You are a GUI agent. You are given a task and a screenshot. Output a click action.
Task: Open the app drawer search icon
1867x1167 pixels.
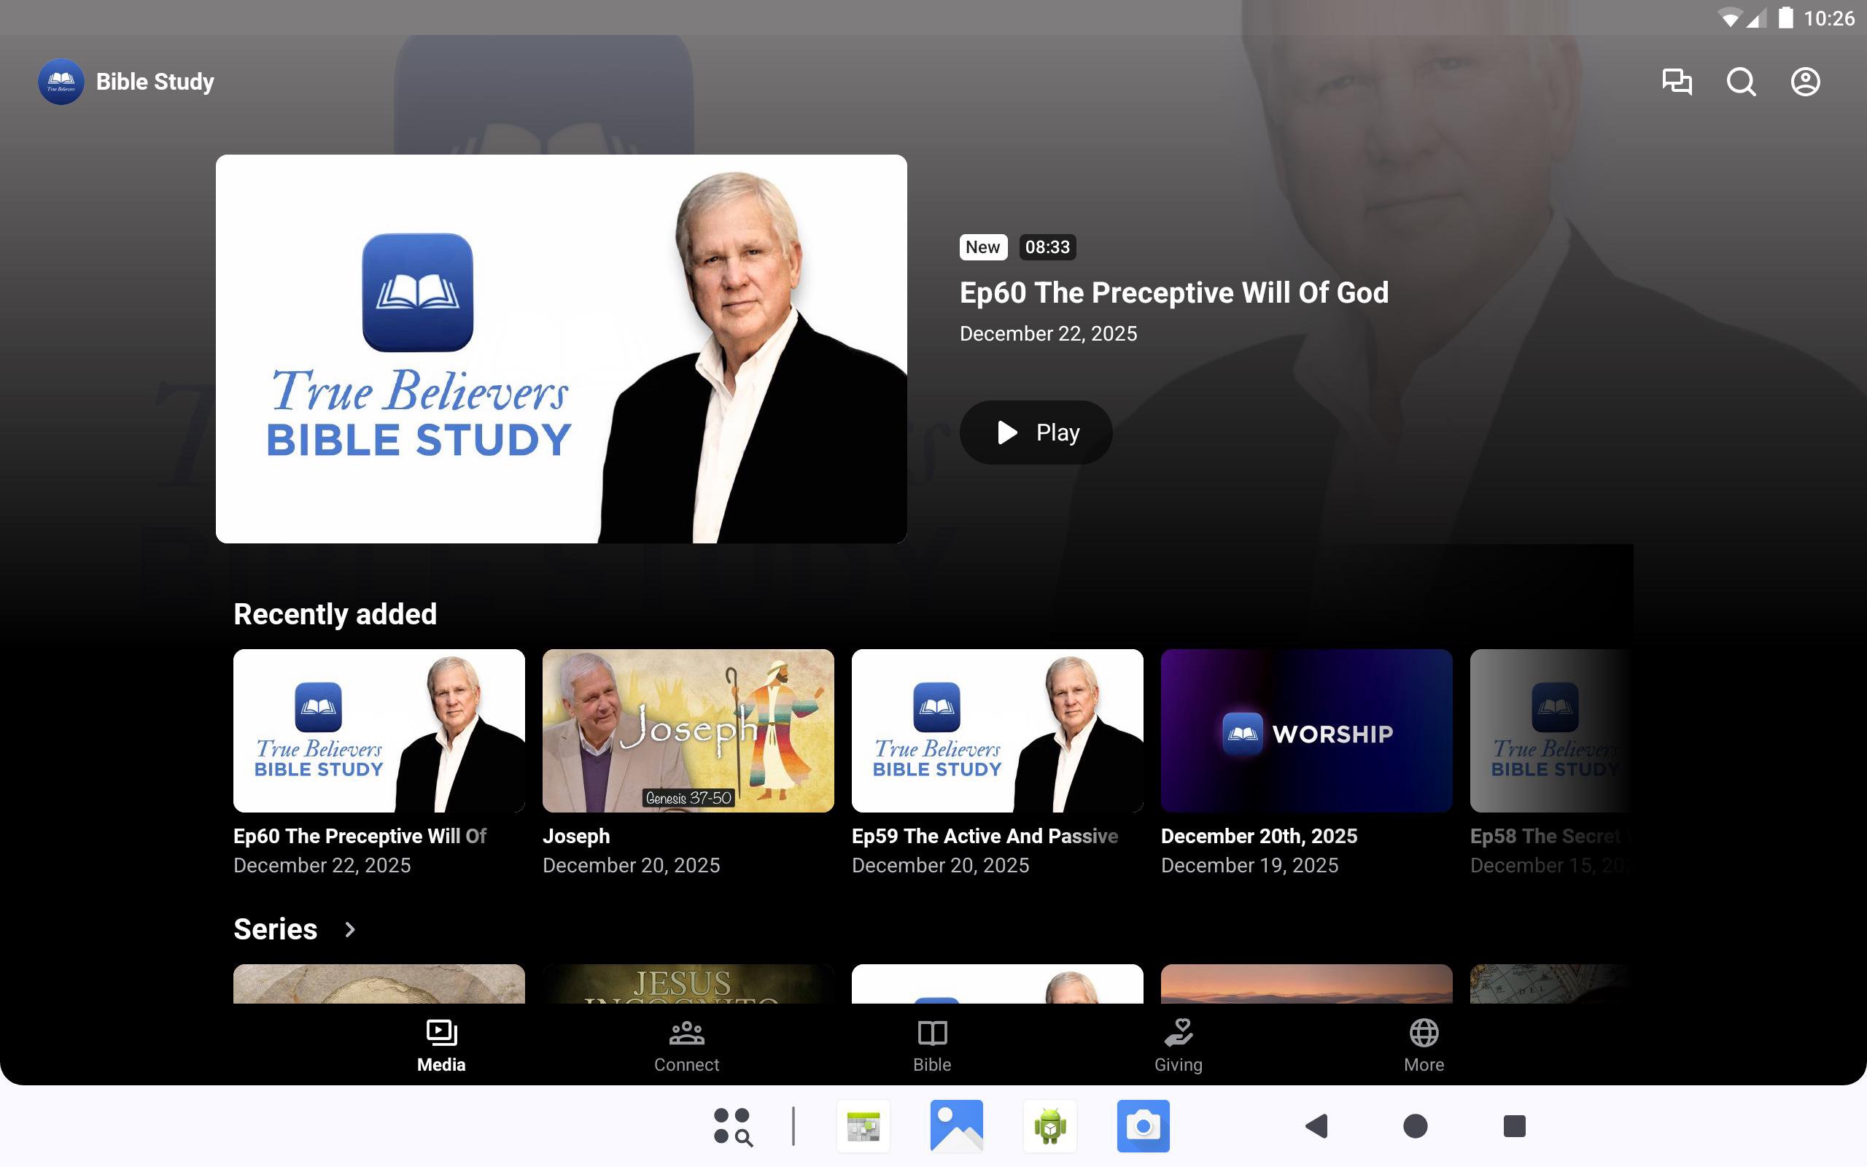pyautogui.click(x=732, y=1126)
